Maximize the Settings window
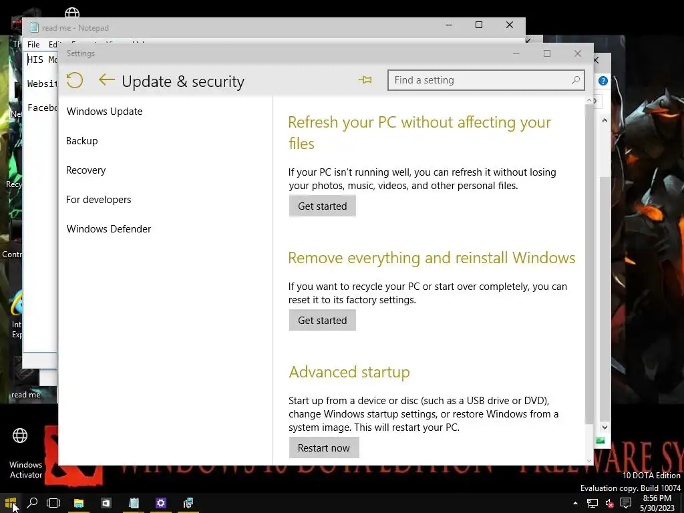Screen dimensions: 684x513 click(x=547, y=53)
